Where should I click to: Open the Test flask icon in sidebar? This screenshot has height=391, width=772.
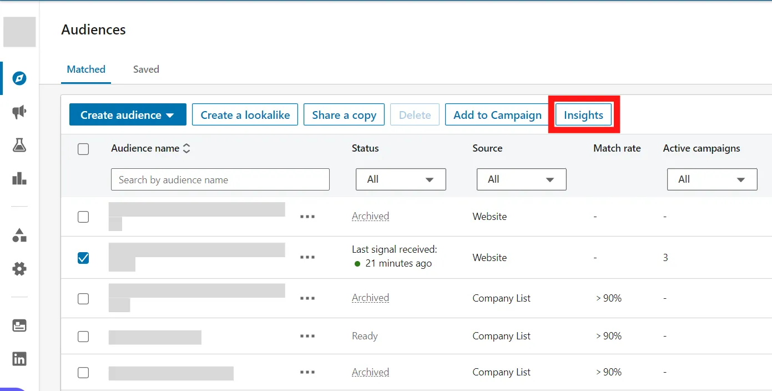point(18,145)
